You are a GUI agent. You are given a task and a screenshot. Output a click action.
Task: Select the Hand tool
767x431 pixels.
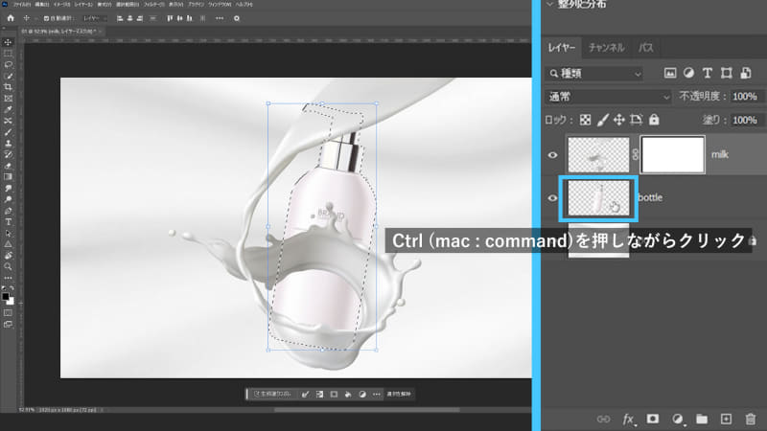pyautogui.click(x=8, y=256)
